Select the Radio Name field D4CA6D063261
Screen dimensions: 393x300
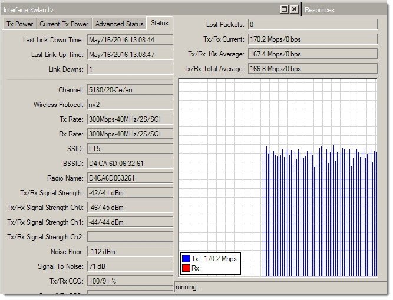(x=130, y=178)
